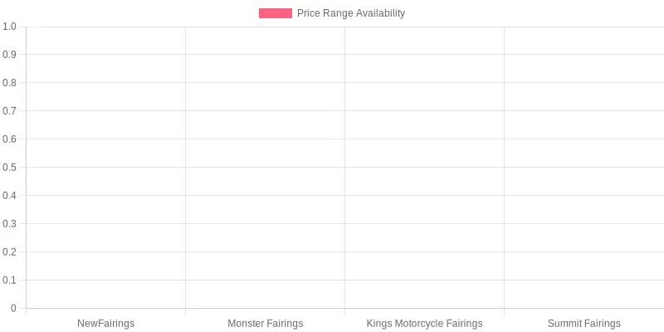The height and width of the screenshot is (332, 664).
Task: Click the empty chart area above Summit Fairings
Action: coord(584,168)
